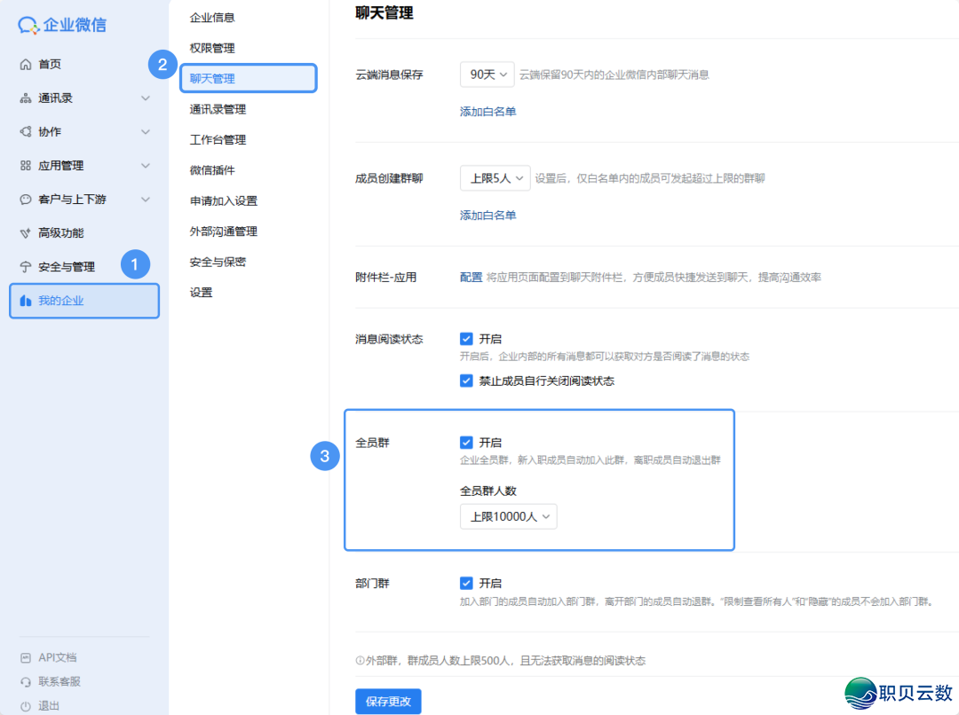The width and height of the screenshot is (959, 715).
Task: Click the 安全与管理 umbrella icon
Action: 25,267
